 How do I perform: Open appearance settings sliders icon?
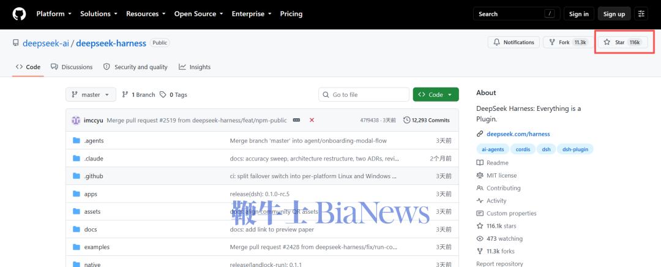click(x=641, y=14)
